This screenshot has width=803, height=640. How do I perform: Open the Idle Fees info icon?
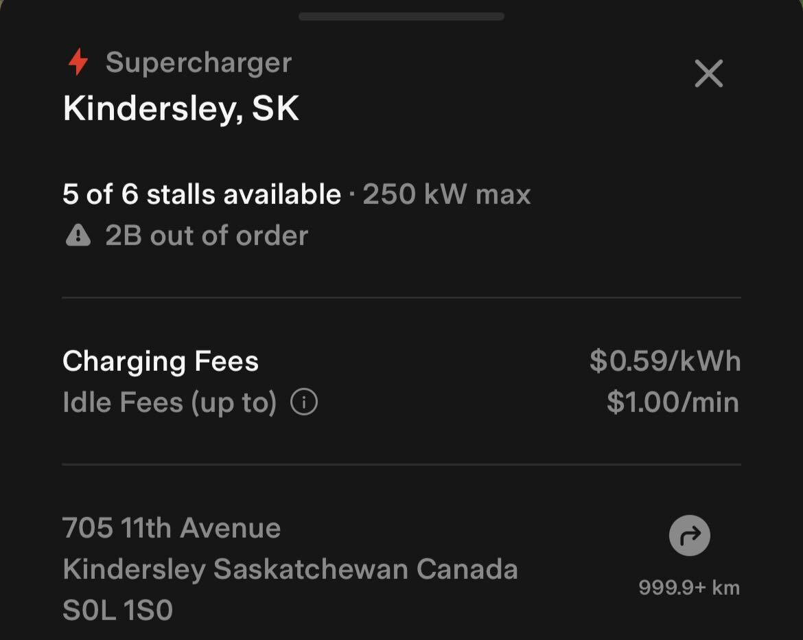[304, 402]
